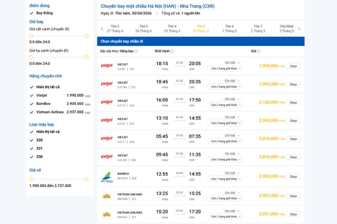Expand Còn 3 hạng ghế khác on 09:45 flight
This screenshot has height=224, width=337.
tap(225, 159)
